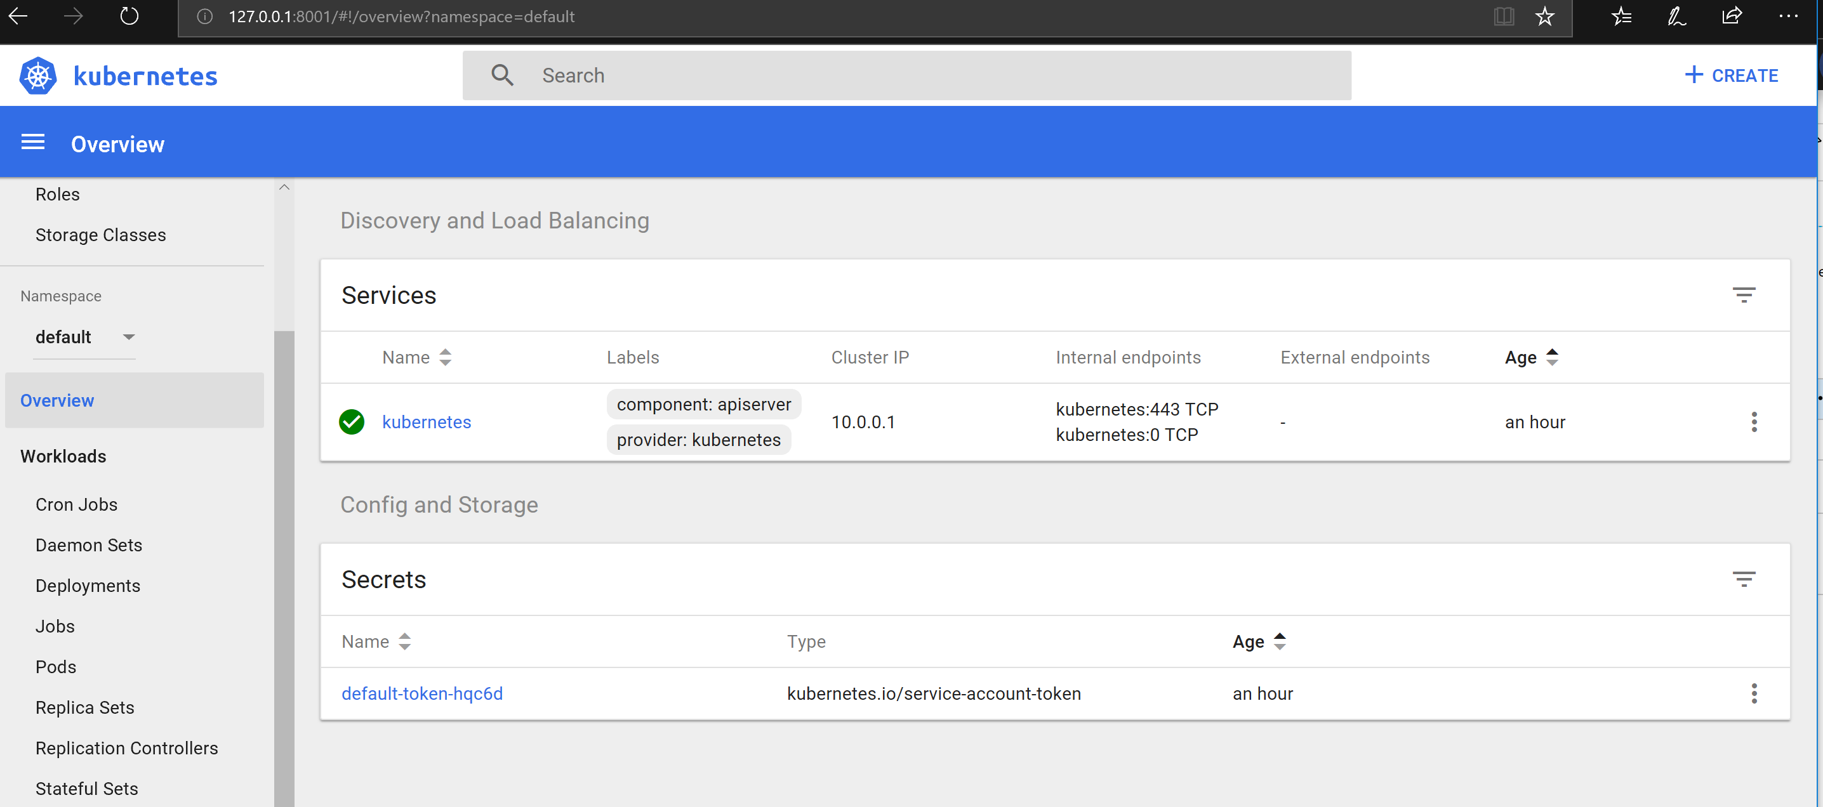Go to Jobs in sidebar
The width and height of the screenshot is (1823, 807).
55,626
